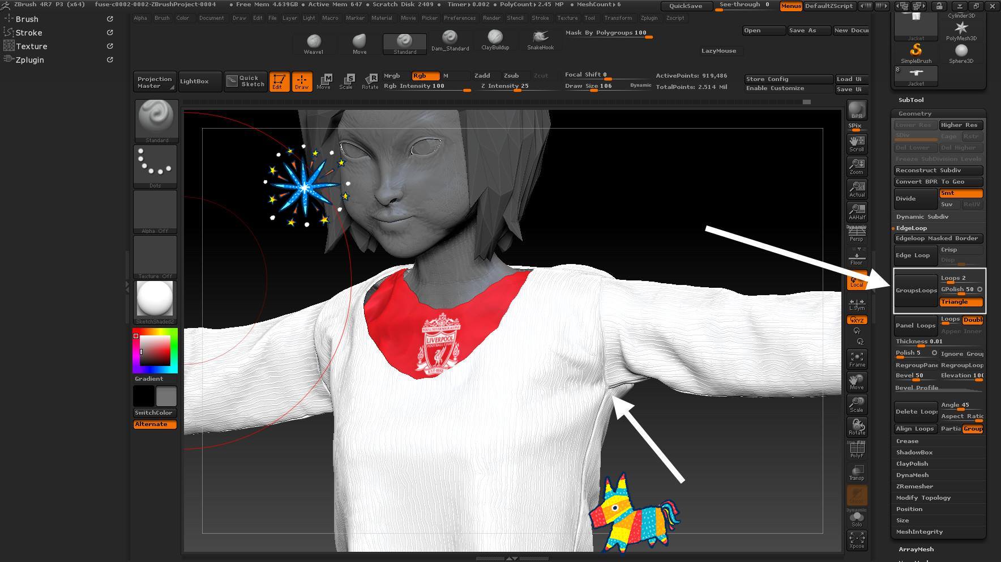This screenshot has height=562, width=1001.
Task: Expand the ZRemesher section
Action: pos(914,487)
